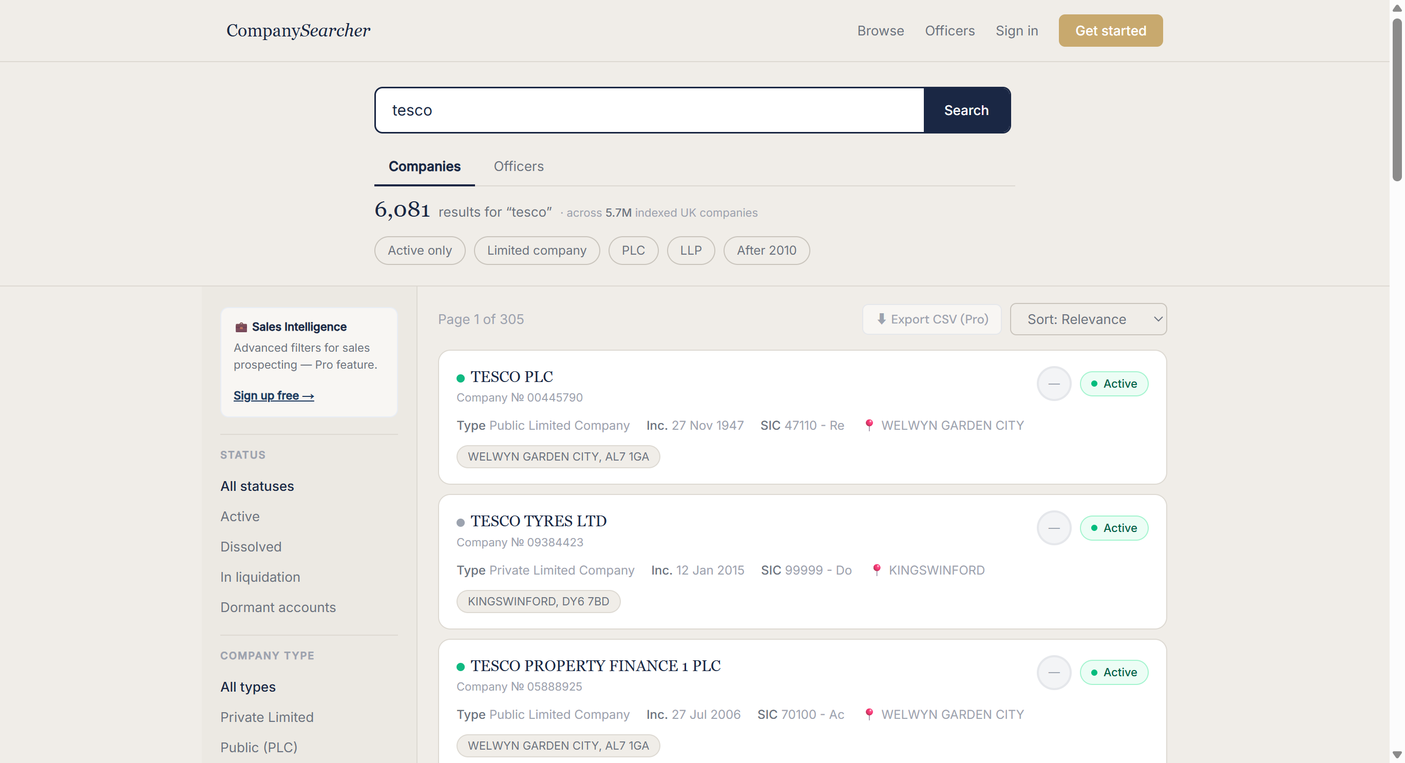1405x763 pixels.
Task: Click the green status dot beside TESCO PLC
Action: [x=460, y=378]
